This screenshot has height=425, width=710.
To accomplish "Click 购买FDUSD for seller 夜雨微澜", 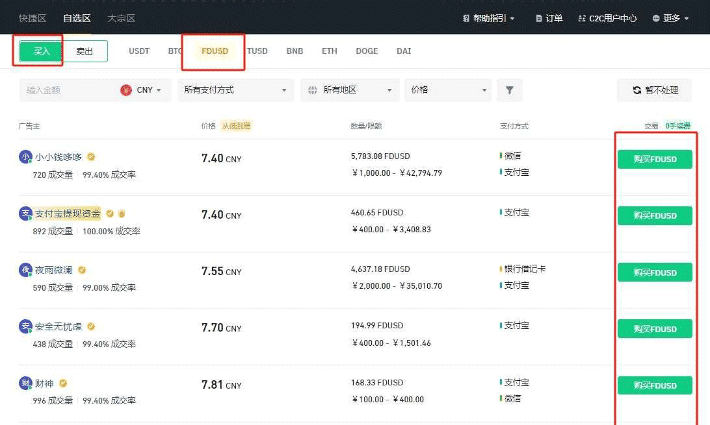I will [x=655, y=272].
